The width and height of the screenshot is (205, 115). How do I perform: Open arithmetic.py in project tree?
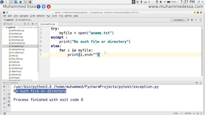(x=18, y=30)
